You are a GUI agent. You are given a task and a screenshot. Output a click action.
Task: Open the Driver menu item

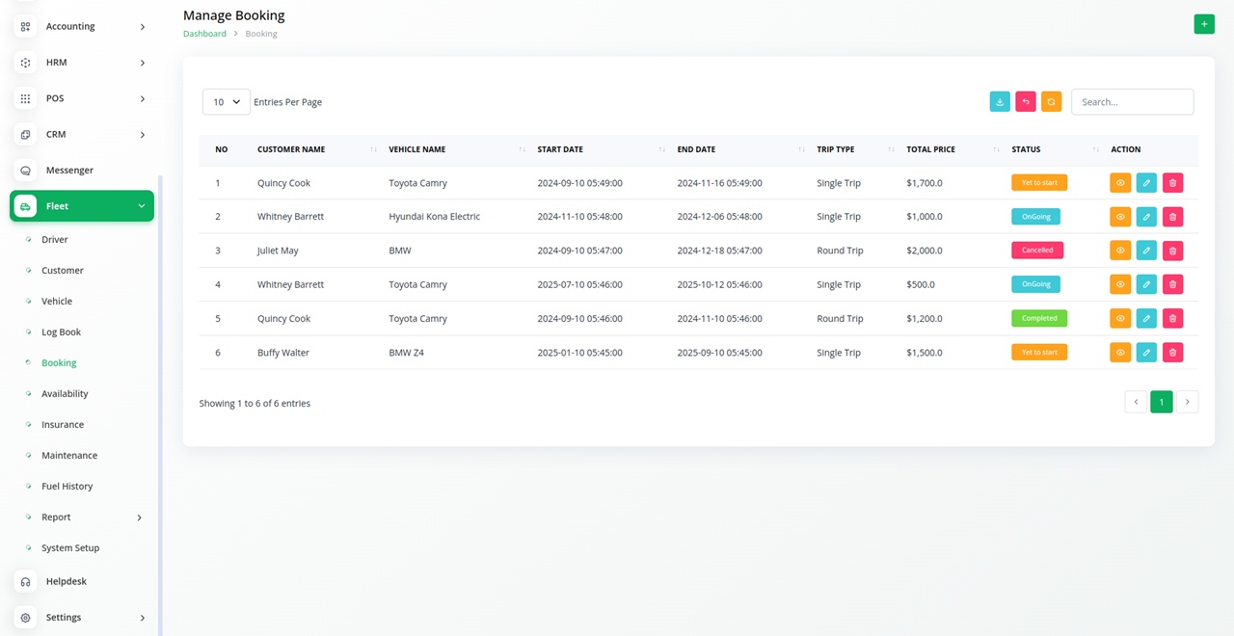pyautogui.click(x=55, y=240)
